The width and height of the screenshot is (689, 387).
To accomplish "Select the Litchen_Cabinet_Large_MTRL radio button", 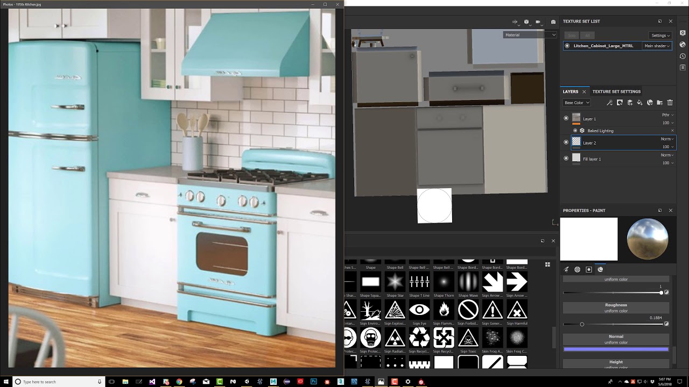I will 567,46.
